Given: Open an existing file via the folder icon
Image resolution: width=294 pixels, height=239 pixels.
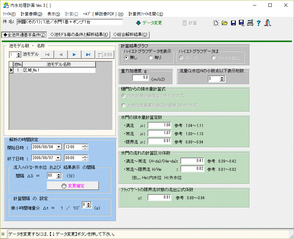Looking at the screenshot, I should pyautogui.click(x=225, y=23).
